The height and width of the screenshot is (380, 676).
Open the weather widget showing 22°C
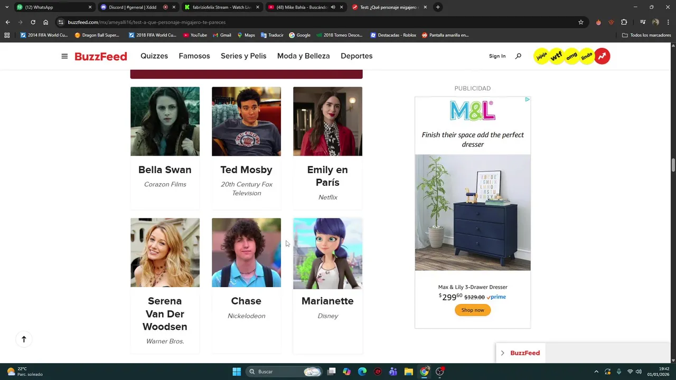[25, 372]
